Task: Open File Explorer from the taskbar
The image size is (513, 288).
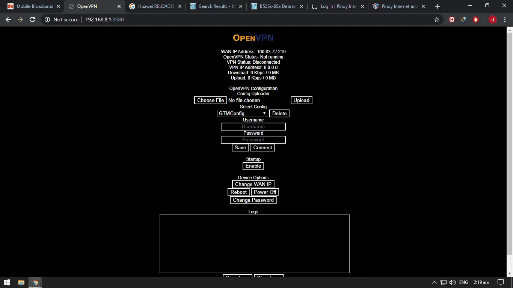Action: click(21, 282)
